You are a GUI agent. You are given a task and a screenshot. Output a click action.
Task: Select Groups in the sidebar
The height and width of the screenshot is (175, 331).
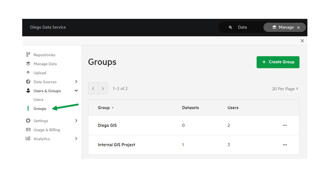[x=40, y=108]
